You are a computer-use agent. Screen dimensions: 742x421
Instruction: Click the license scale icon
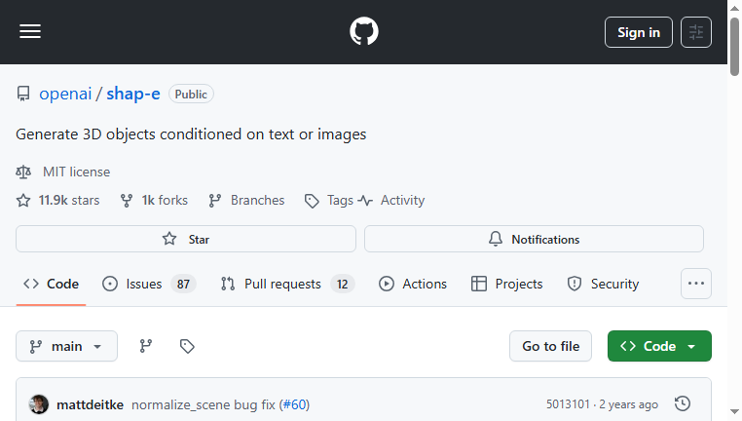coord(23,172)
